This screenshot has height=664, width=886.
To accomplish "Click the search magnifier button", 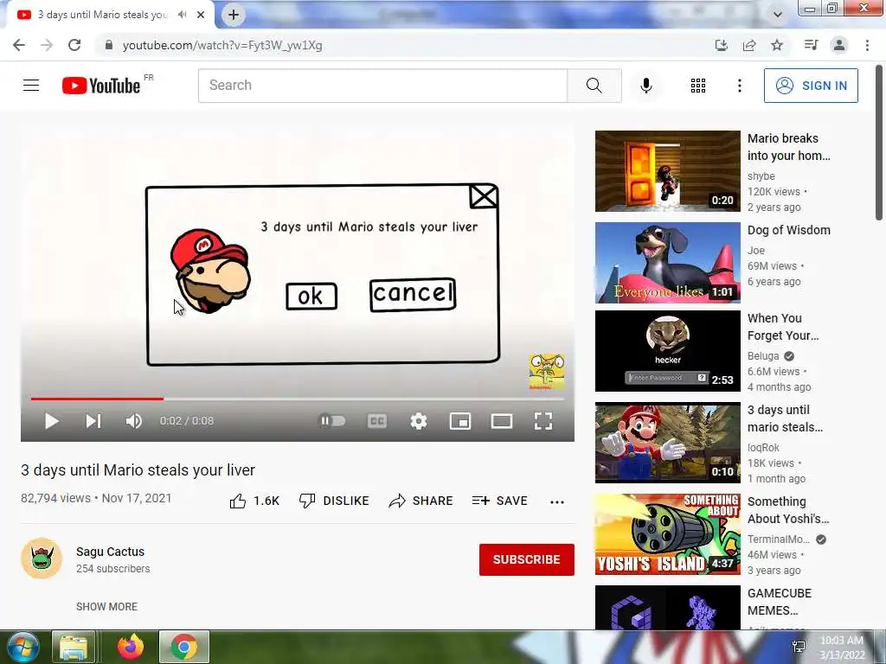I will (594, 86).
